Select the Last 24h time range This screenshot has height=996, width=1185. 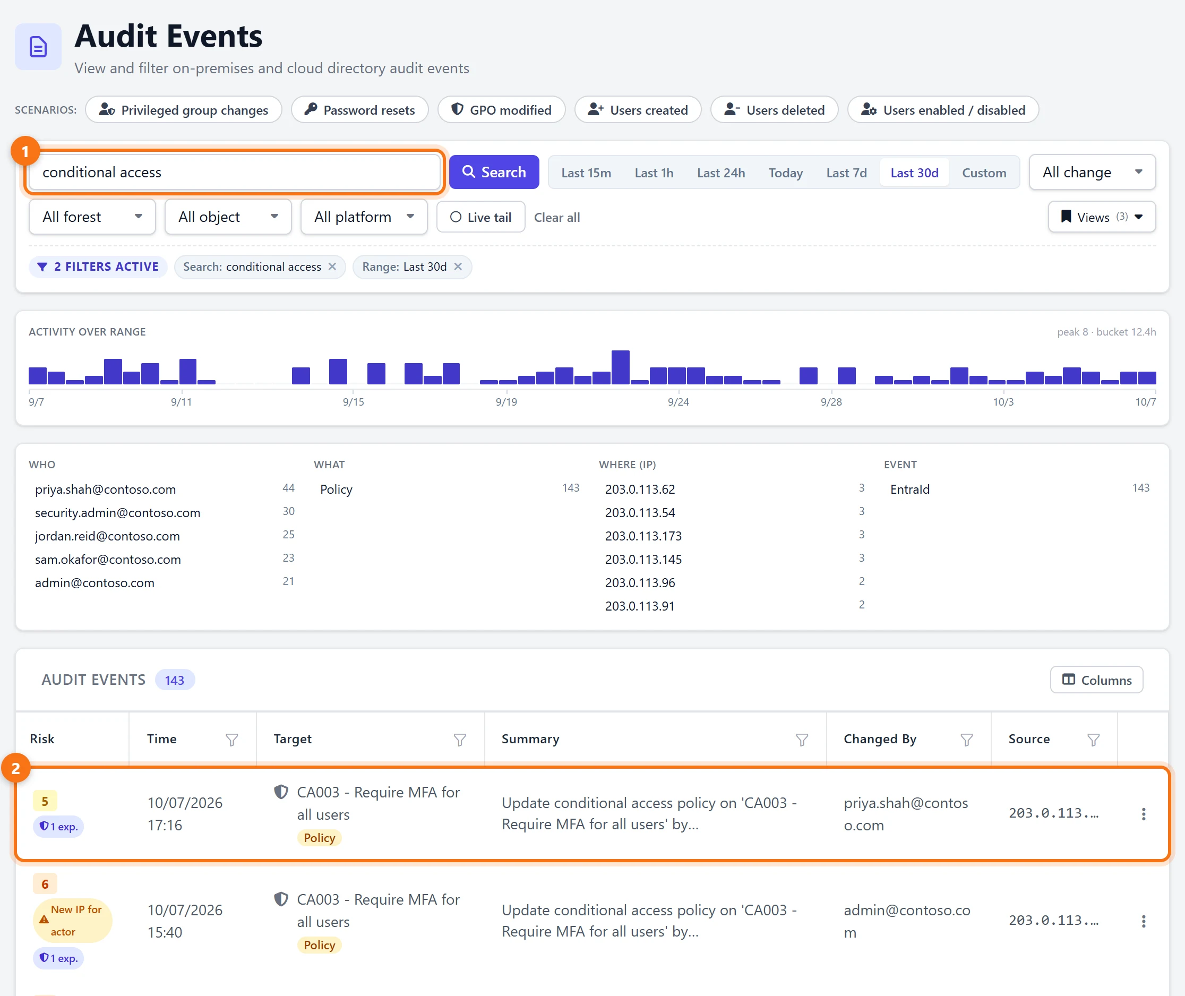[720, 173]
